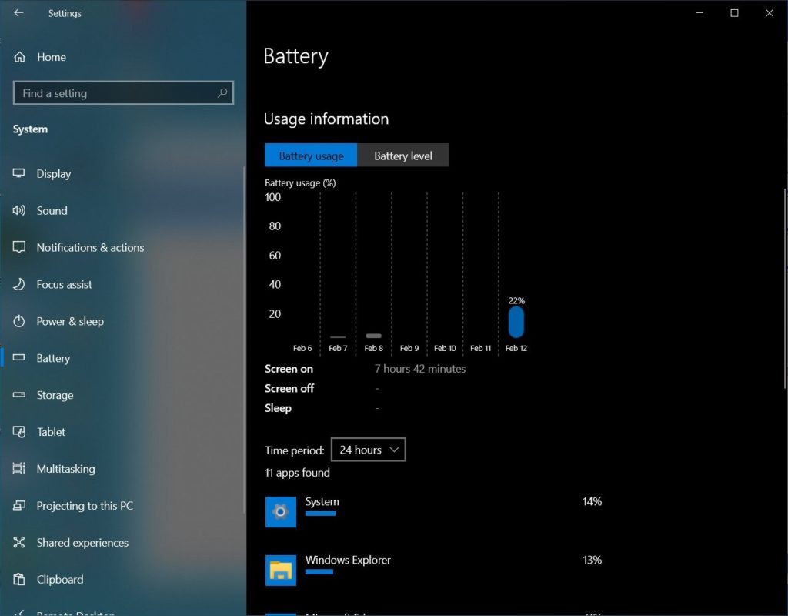Click the Windows Explorer folder icon
This screenshot has height=616, width=788.
tap(280, 570)
